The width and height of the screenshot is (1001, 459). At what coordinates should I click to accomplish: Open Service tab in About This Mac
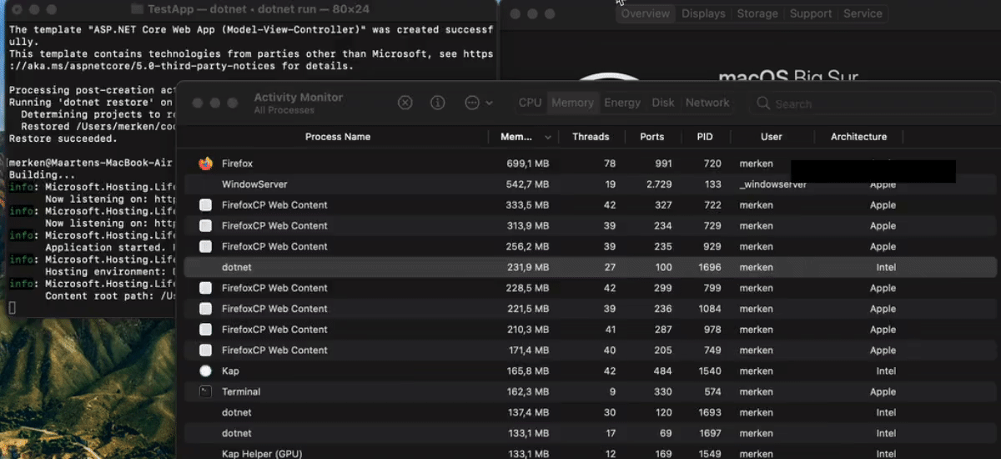pos(863,13)
